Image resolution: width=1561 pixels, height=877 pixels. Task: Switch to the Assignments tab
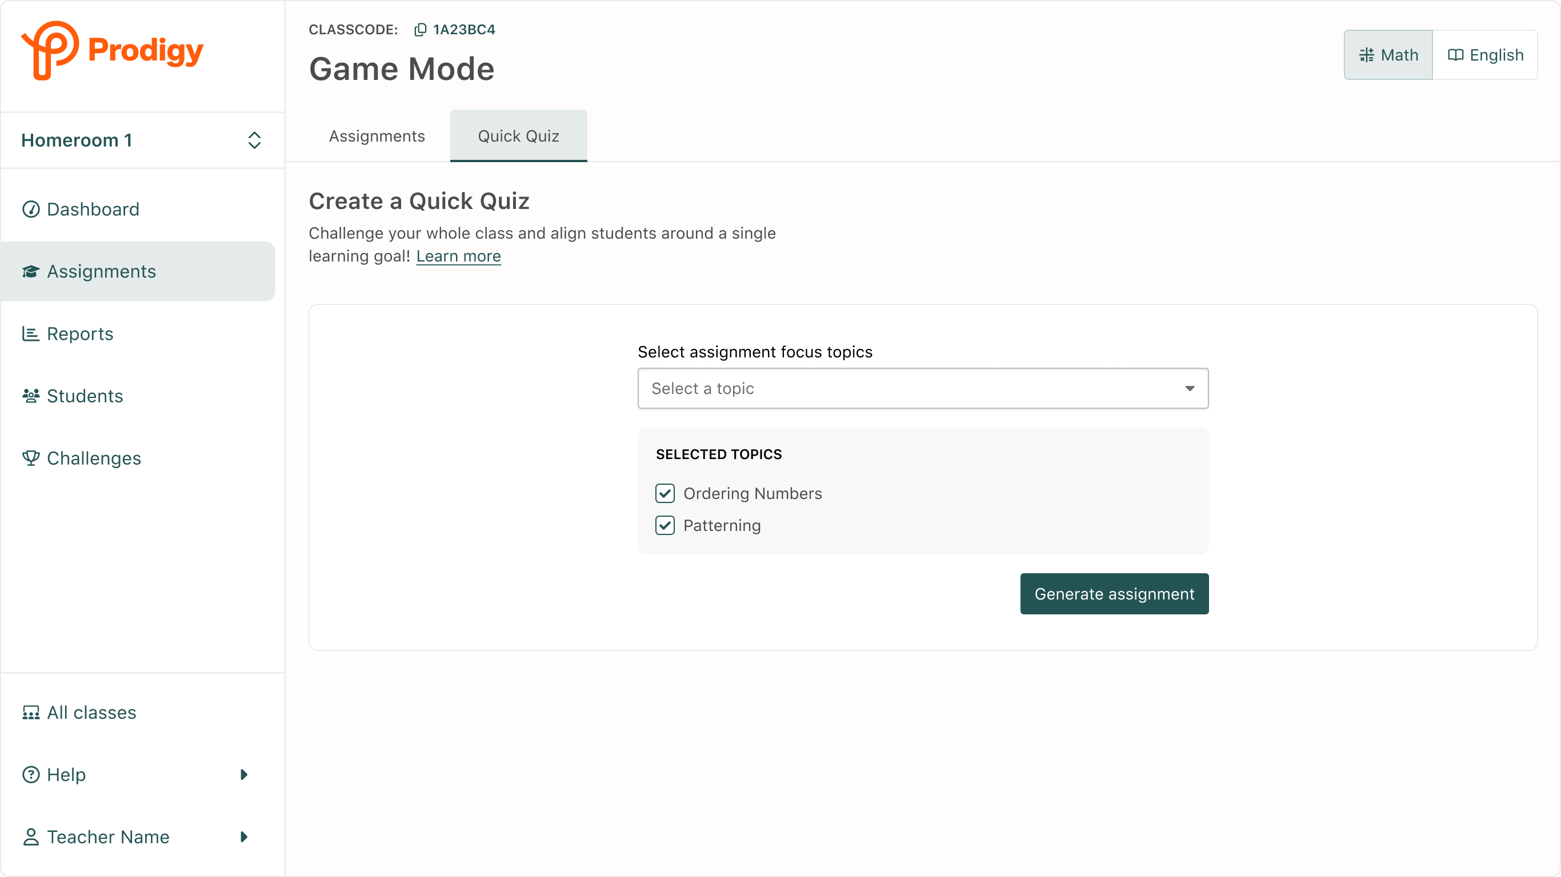(x=377, y=136)
